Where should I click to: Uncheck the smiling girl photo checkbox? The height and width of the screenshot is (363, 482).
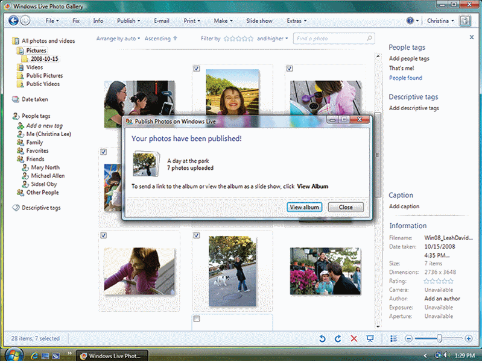point(197,69)
